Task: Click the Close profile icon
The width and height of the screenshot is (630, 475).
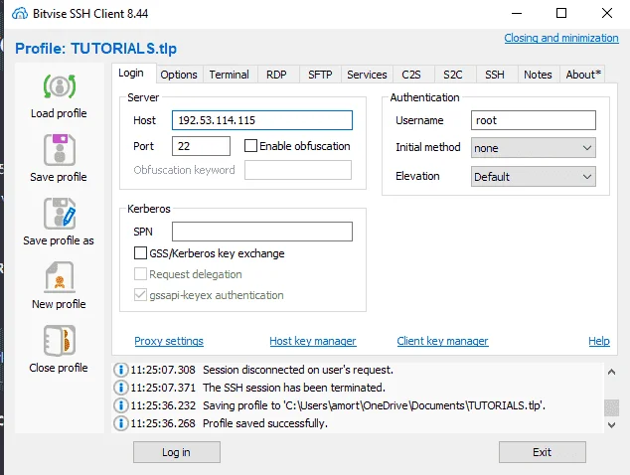Action: [60, 341]
